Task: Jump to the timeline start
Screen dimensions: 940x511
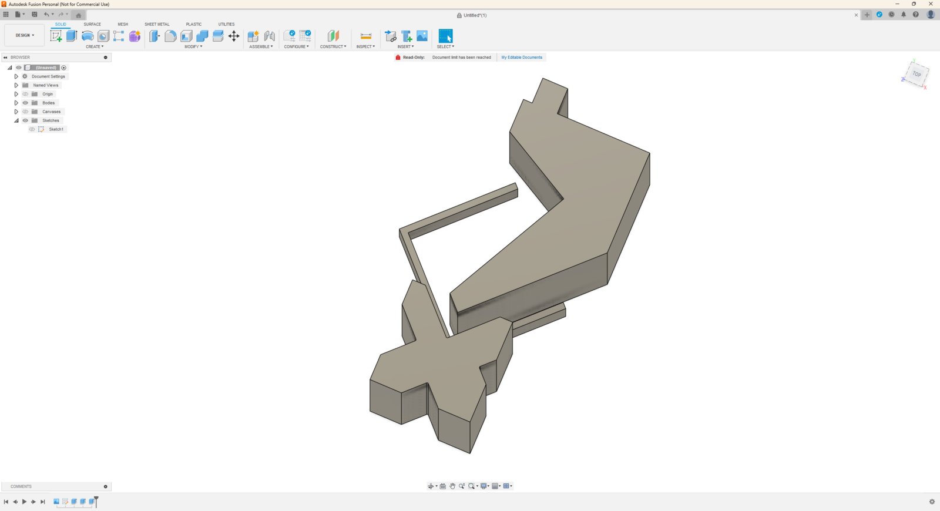Action: 6,502
